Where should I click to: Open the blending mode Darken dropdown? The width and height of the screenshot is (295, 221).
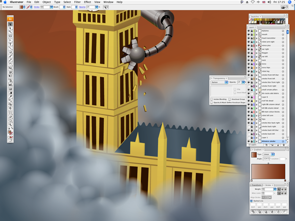[x=219, y=83]
